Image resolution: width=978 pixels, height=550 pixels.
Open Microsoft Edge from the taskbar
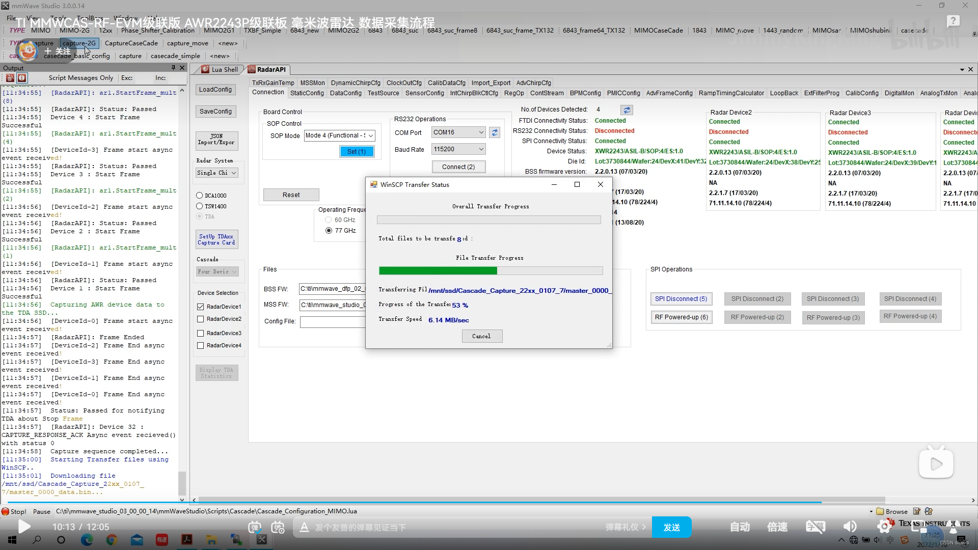tap(87, 540)
